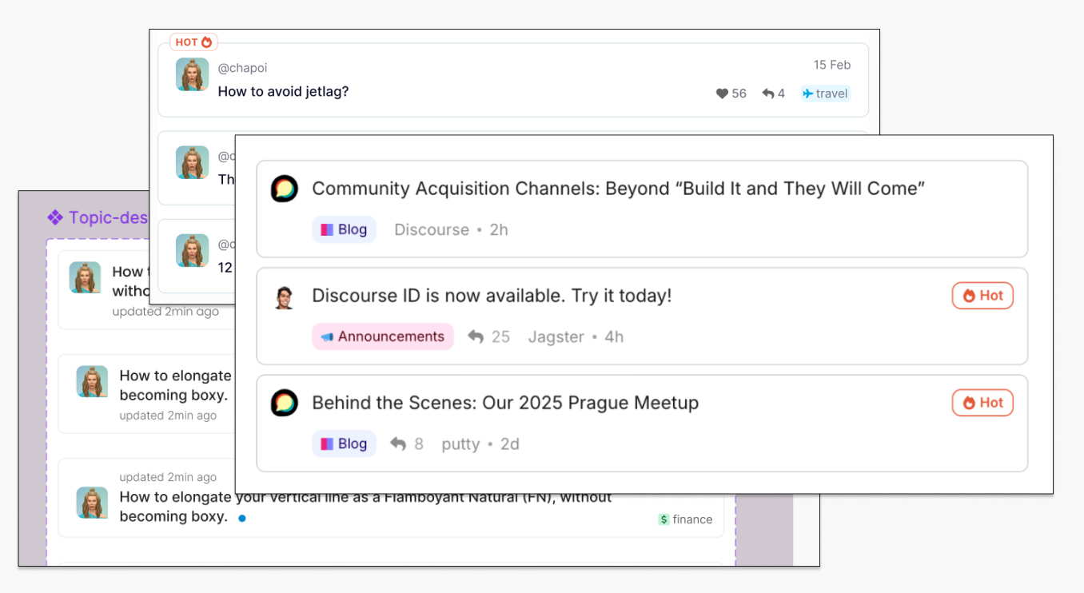Click the heart likes icon showing 56
This screenshot has width=1084, height=593.
coord(722,94)
